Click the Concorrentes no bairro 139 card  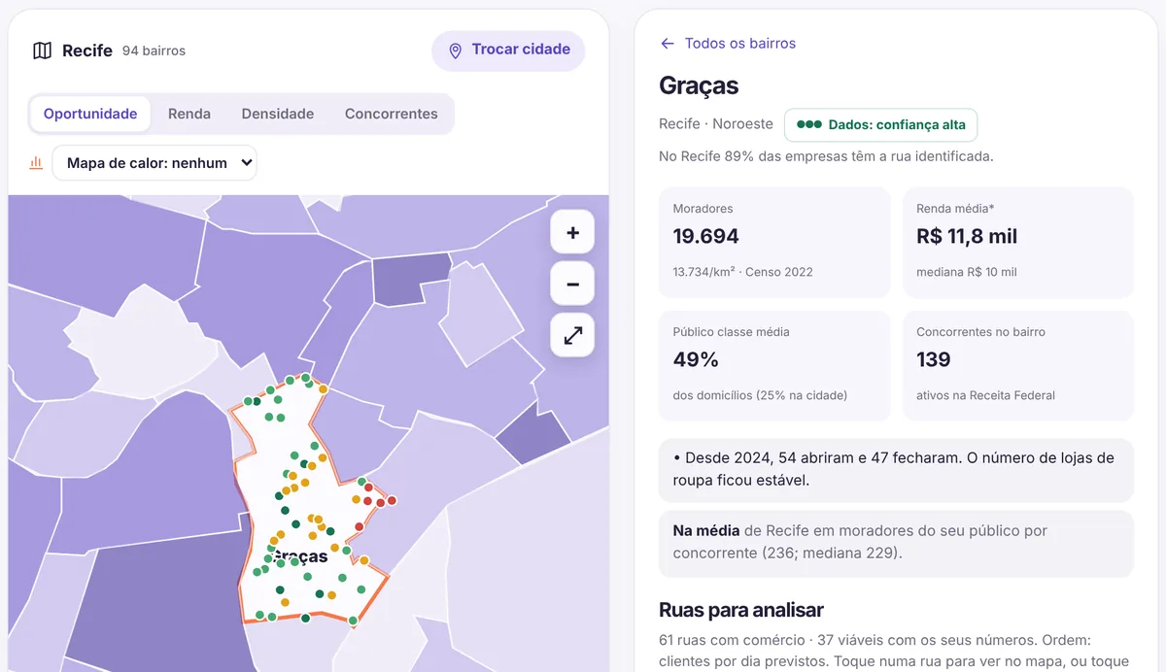point(1018,366)
